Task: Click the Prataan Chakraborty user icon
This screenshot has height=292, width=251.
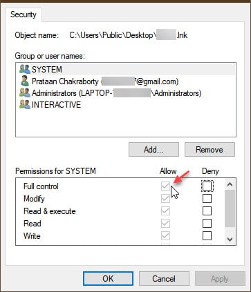Action: 25,81
